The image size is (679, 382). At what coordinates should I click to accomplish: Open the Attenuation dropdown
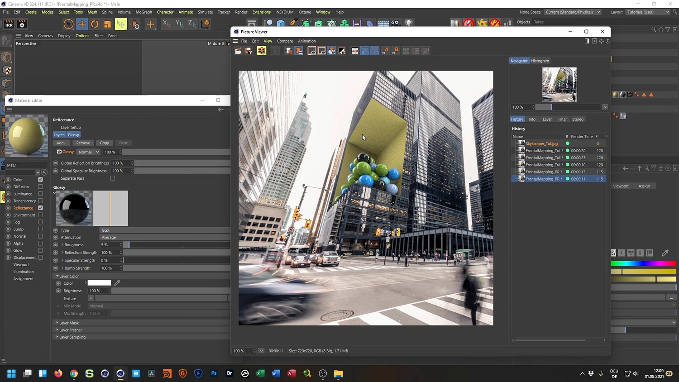[165, 237]
